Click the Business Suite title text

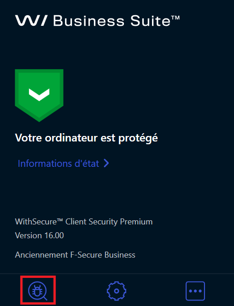[x=116, y=21]
